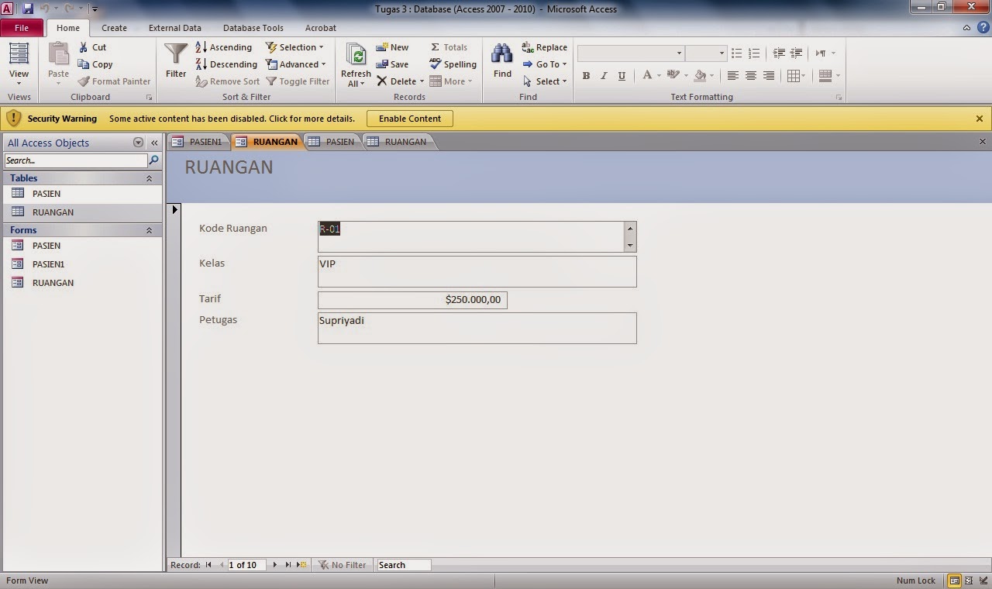Collapse the Forms group
992x589 pixels.
tap(149, 230)
